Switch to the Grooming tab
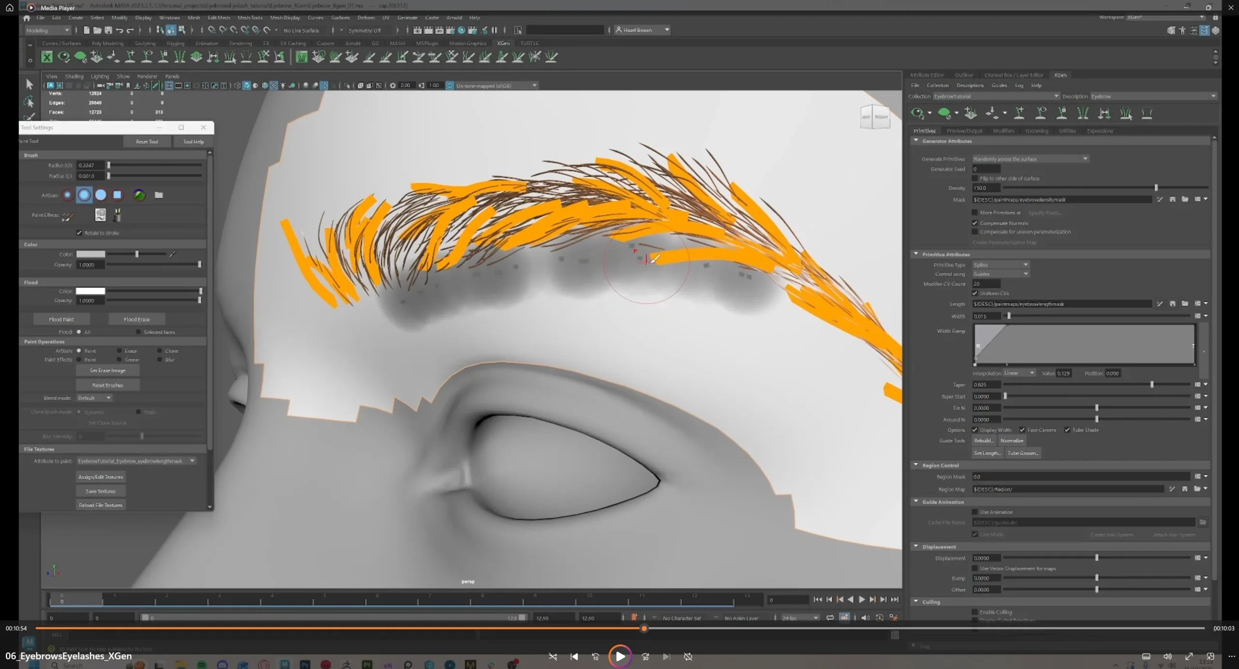The image size is (1239, 669). tap(1036, 131)
